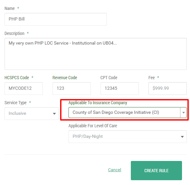
Task: Click the HCSPCS Code label
Action: coord(17,78)
